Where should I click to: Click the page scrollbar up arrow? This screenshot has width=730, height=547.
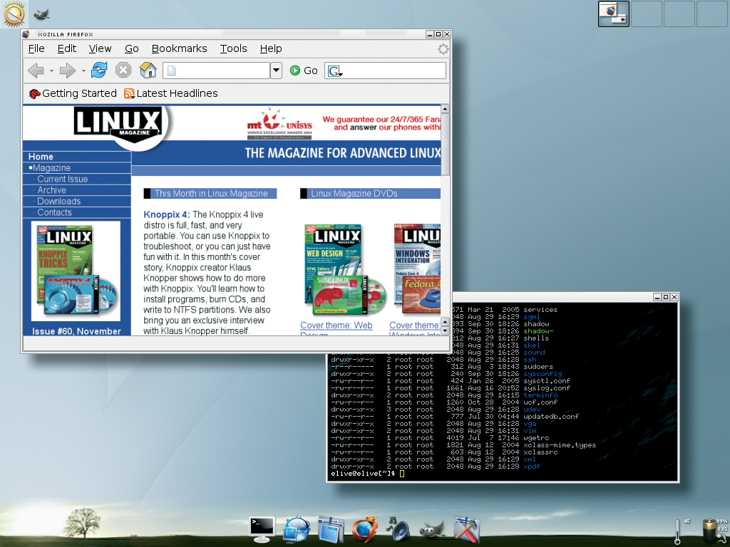click(x=445, y=109)
